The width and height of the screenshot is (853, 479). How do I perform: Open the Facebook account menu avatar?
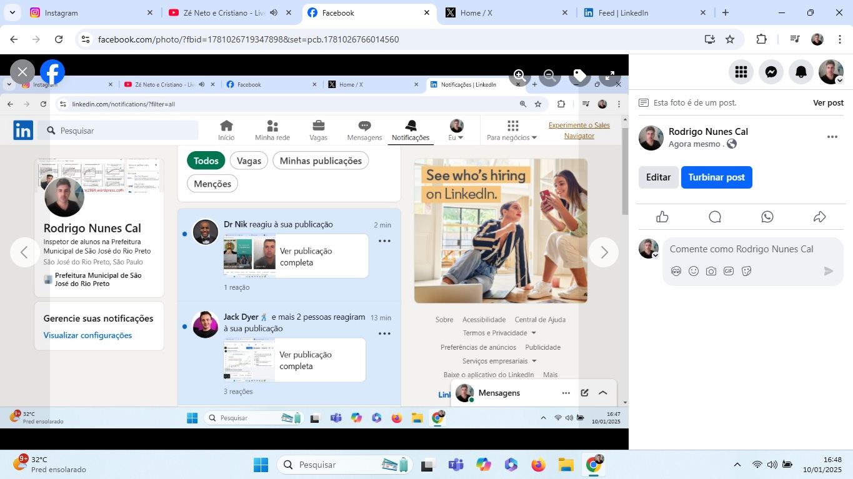831,72
